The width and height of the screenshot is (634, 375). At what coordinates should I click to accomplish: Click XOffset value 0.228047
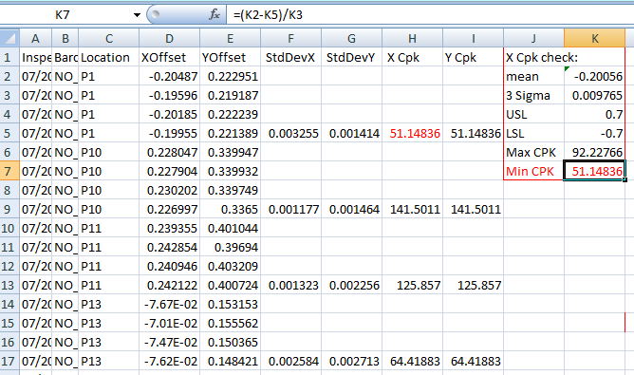click(x=170, y=153)
